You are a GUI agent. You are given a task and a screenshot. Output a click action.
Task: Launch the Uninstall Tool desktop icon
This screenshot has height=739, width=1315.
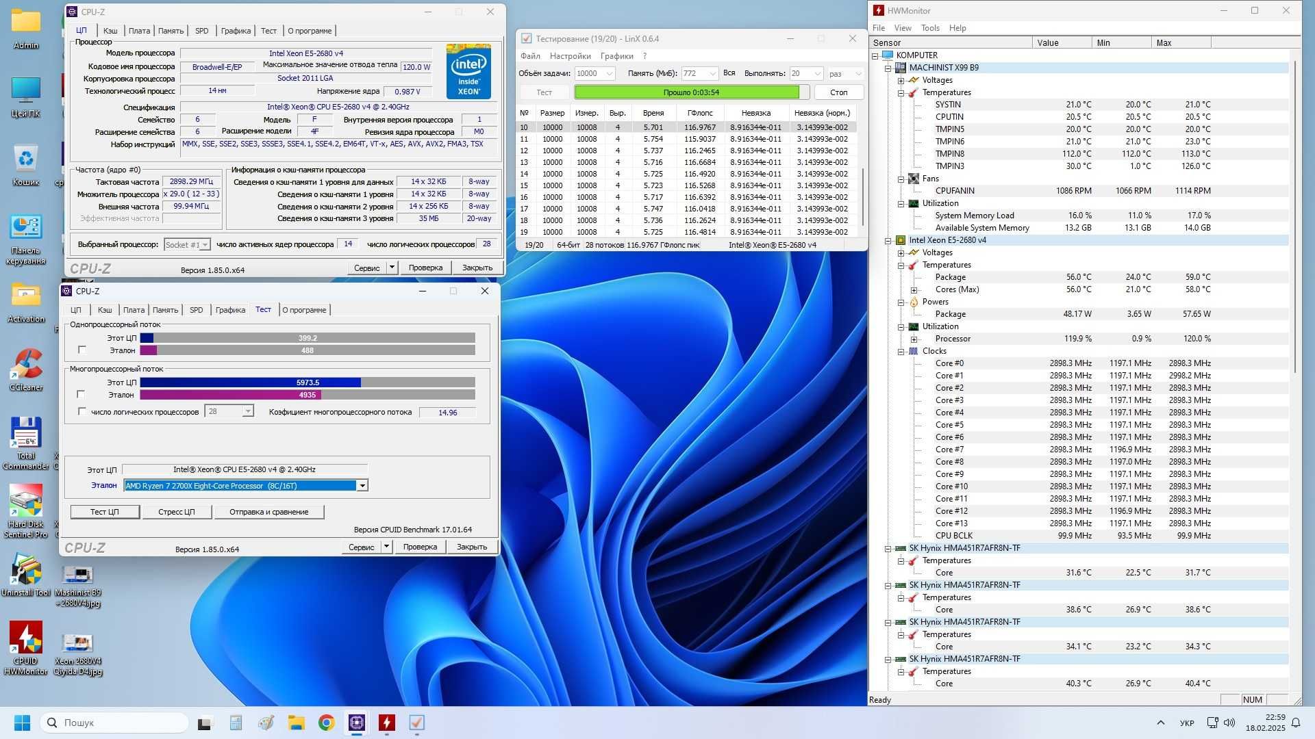pyautogui.click(x=26, y=575)
